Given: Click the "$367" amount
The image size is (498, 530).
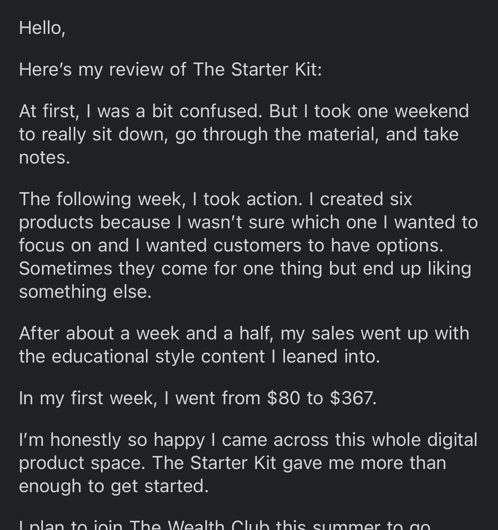Looking at the screenshot, I should tap(353, 398).
